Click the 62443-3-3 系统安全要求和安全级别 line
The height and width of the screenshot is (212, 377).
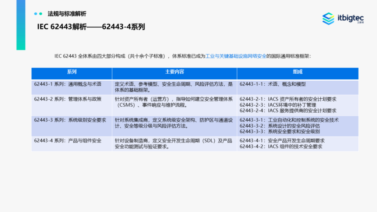pyautogui.click(x=279, y=131)
